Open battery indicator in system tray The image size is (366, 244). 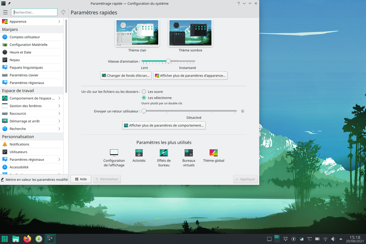318,239
